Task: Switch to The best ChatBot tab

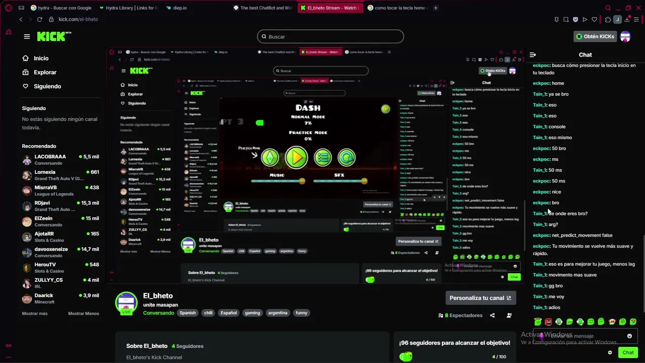Action: pos(262,8)
